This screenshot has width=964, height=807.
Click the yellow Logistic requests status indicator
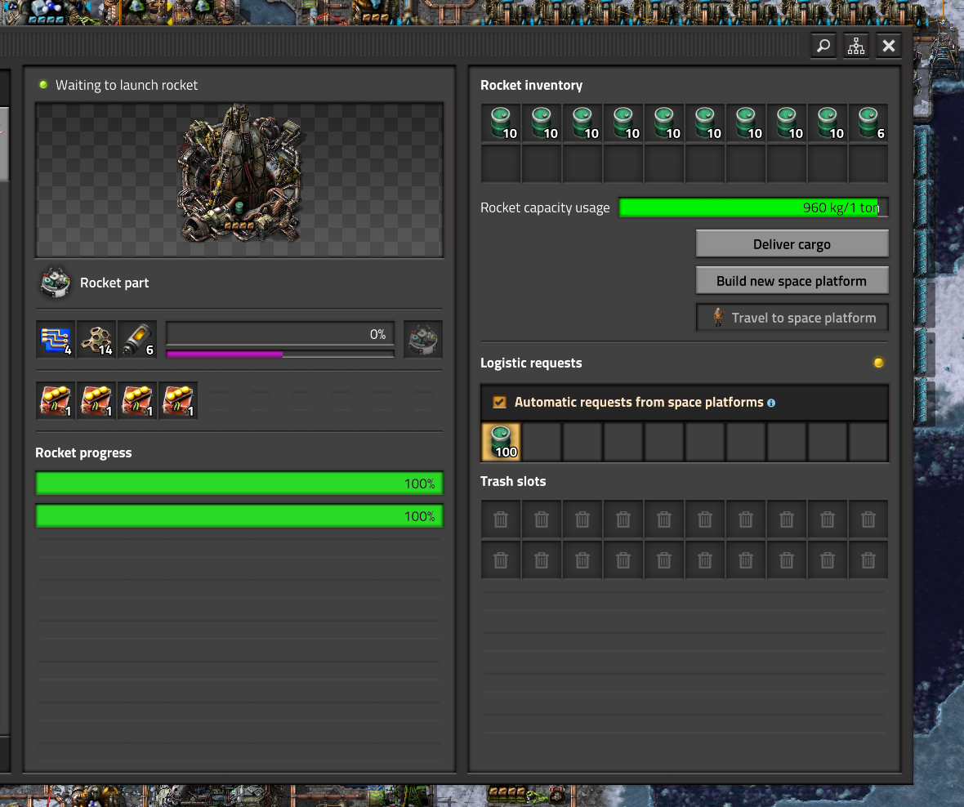[878, 363]
